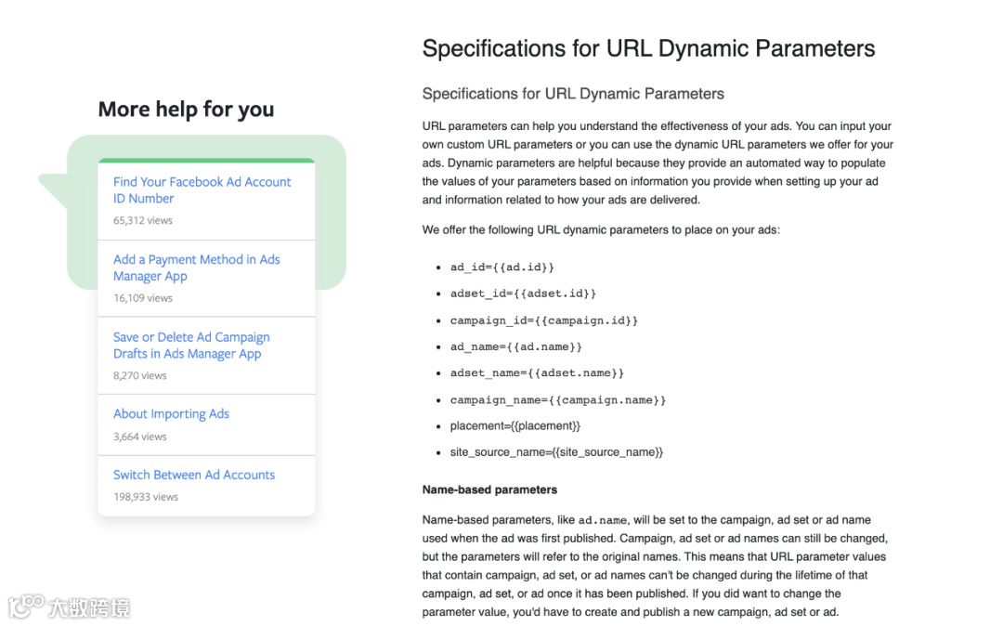
Task: Open Save or Delete Ad Campaign Drafts article
Action: (x=191, y=346)
